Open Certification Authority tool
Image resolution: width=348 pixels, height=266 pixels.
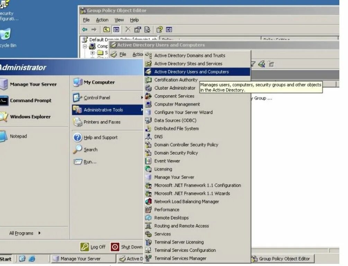[x=197, y=80]
